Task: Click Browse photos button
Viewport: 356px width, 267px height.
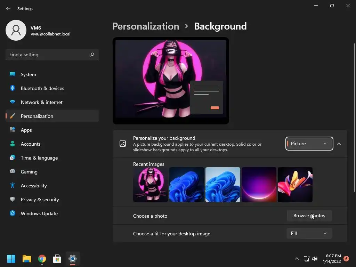Action: (x=309, y=216)
